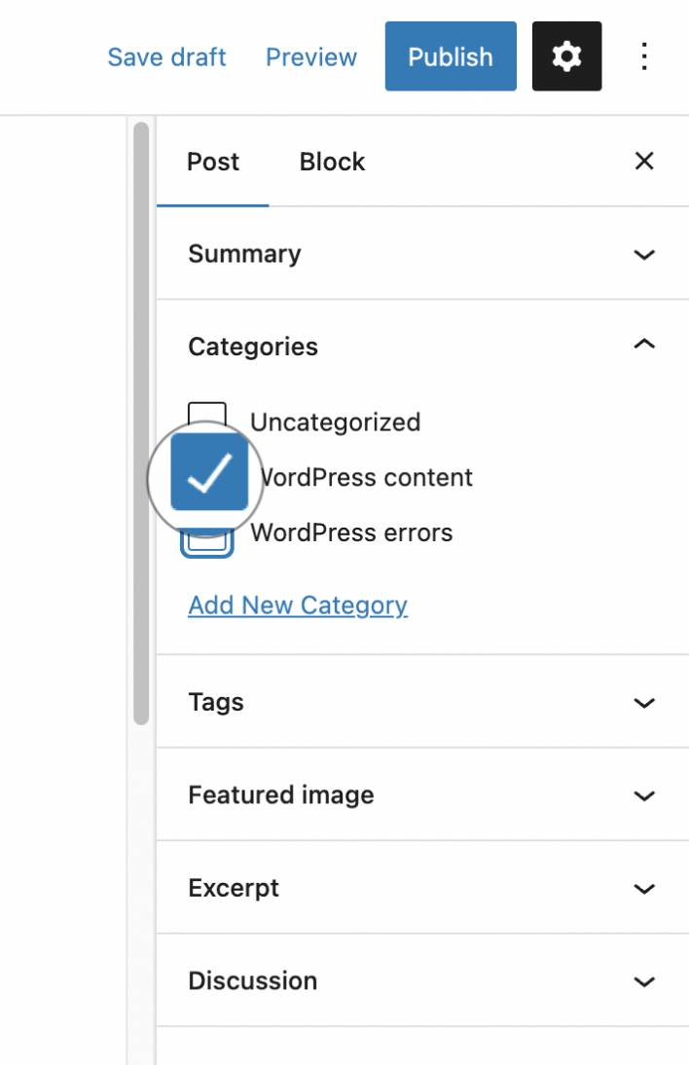
Task: Save the post as draft
Action: (166, 57)
